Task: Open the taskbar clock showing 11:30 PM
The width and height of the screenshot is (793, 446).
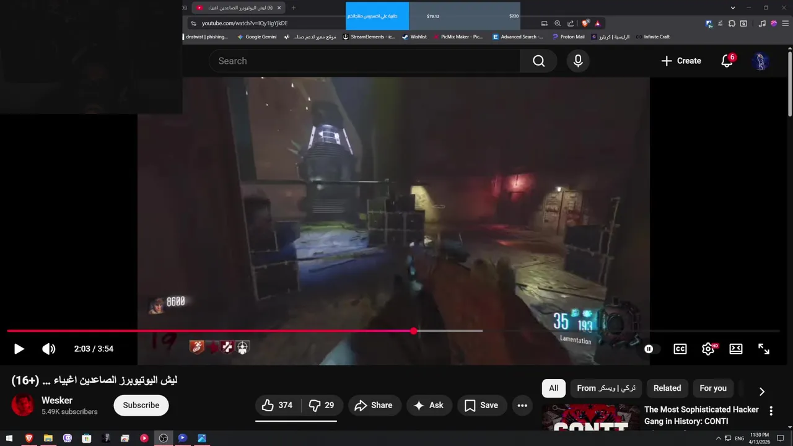Action: pos(760,438)
